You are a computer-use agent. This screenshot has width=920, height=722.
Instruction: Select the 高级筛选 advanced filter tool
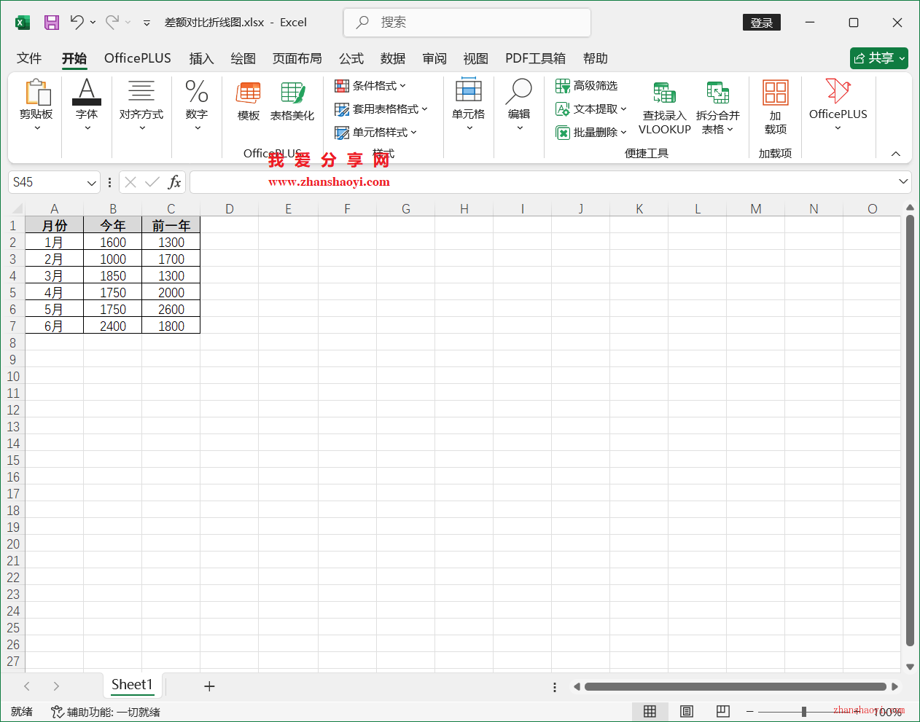click(x=587, y=85)
